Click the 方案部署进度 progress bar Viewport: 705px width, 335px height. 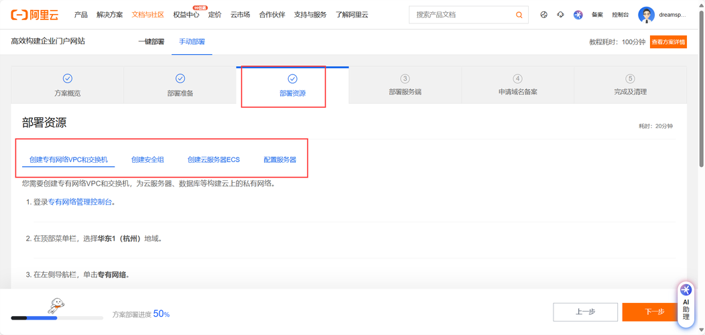click(57, 318)
